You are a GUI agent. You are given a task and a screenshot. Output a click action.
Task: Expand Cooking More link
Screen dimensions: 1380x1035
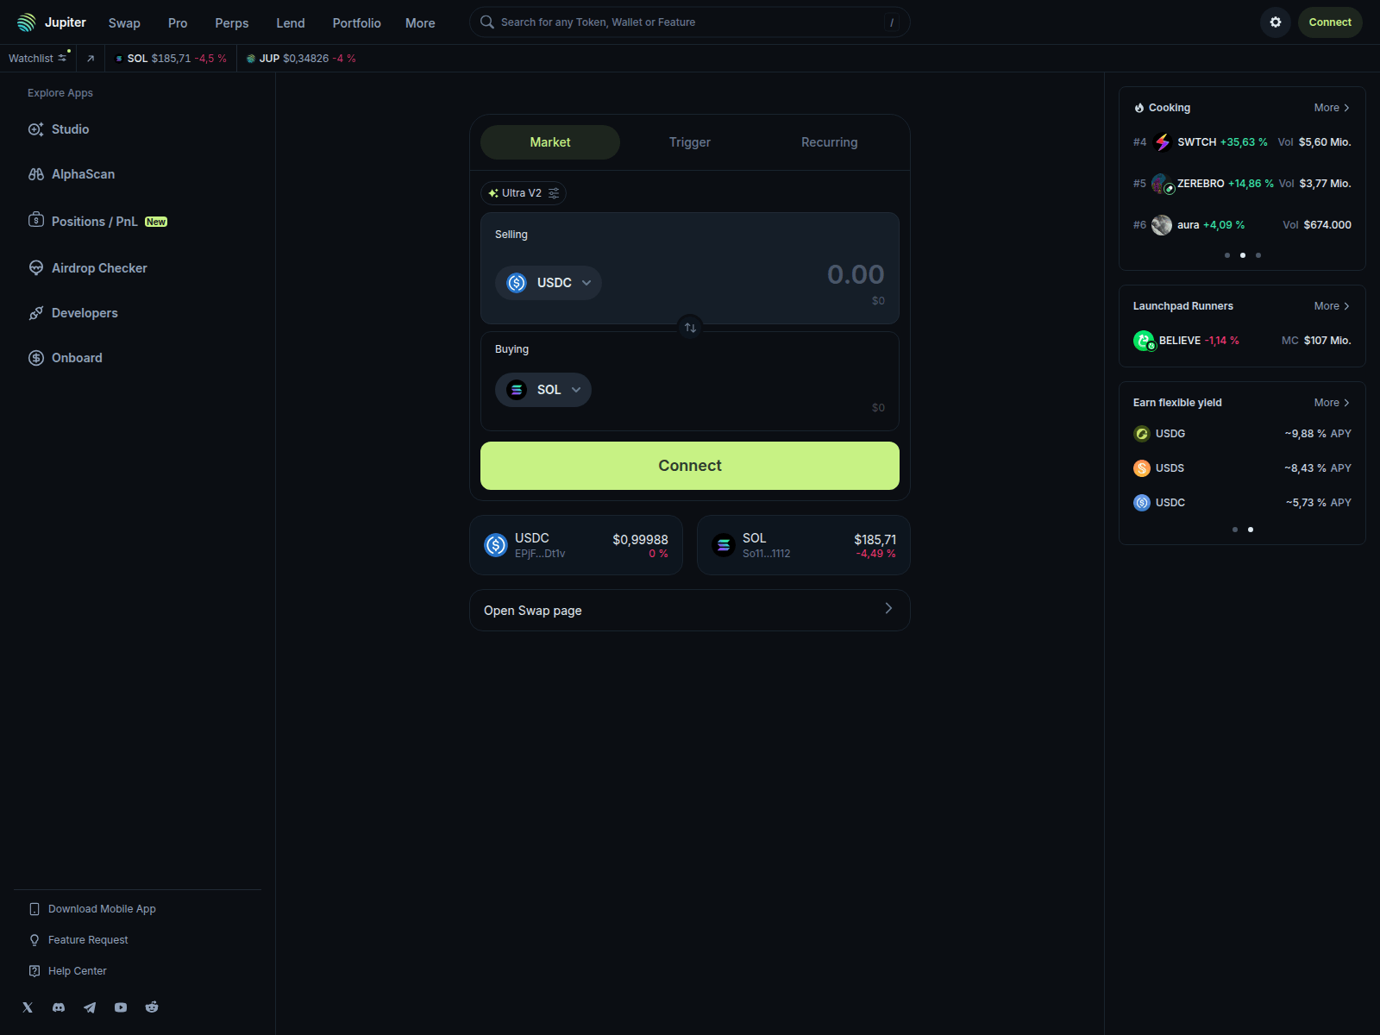coord(1332,108)
